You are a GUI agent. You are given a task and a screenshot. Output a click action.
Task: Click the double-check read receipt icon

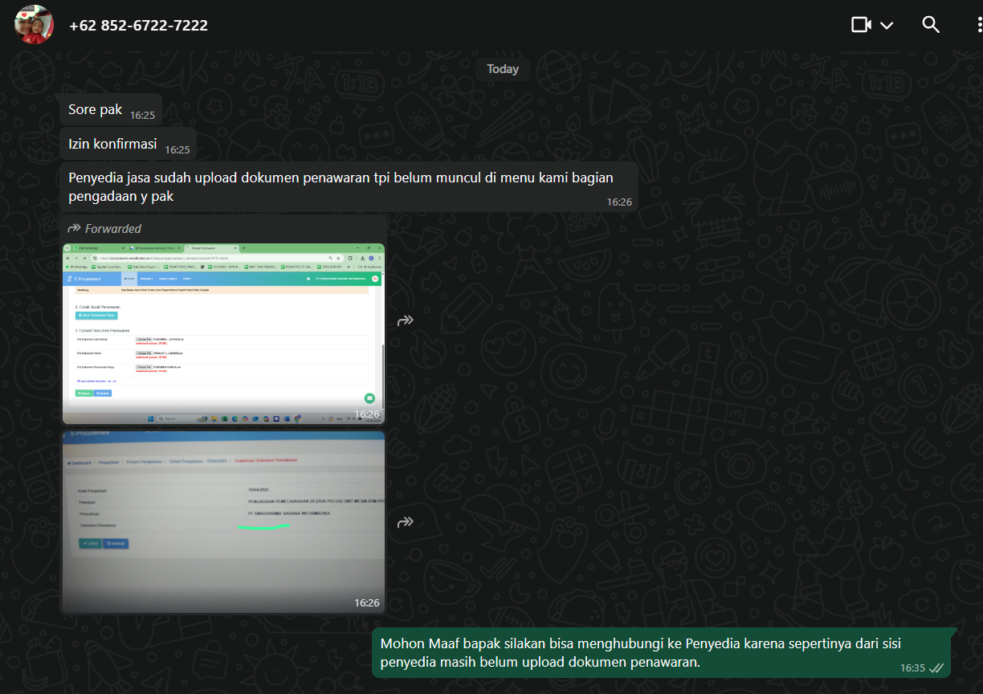pyautogui.click(x=936, y=668)
